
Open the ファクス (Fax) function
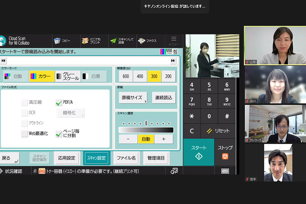[147, 41]
